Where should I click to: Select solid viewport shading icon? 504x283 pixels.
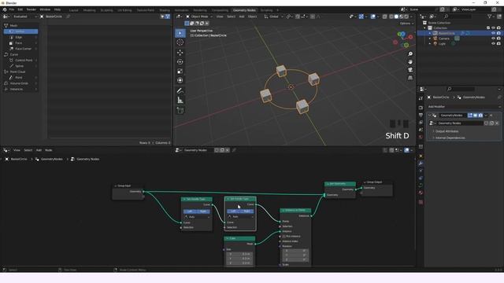point(396,17)
